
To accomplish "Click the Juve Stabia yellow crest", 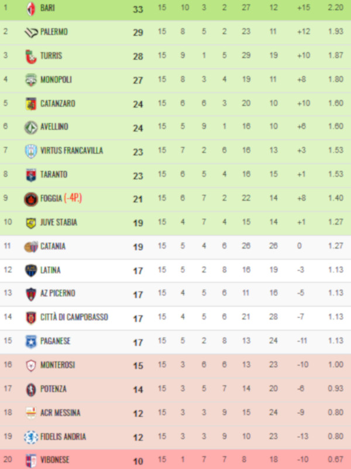I will [31, 223].
